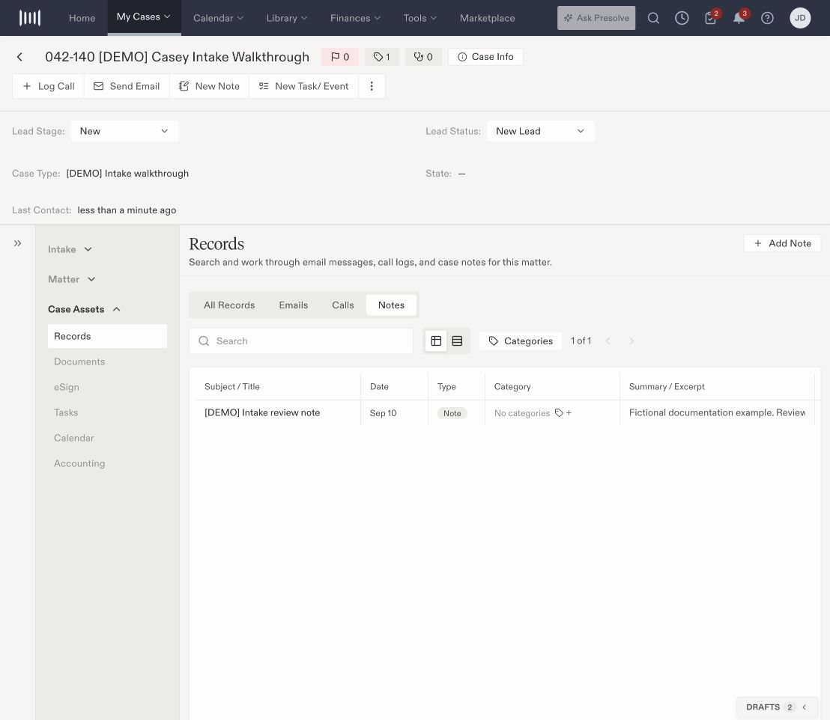Open Tasks in the sidebar

(x=66, y=412)
